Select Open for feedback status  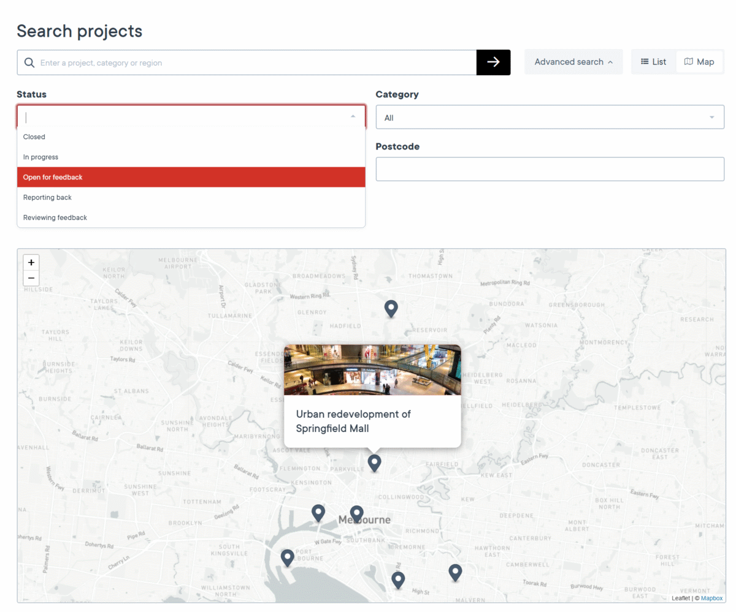[x=191, y=177]
